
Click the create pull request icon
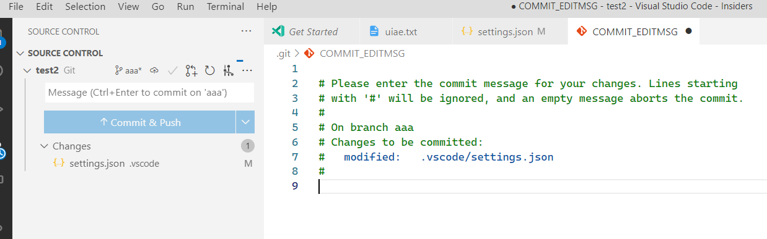(x=191, y=70)
